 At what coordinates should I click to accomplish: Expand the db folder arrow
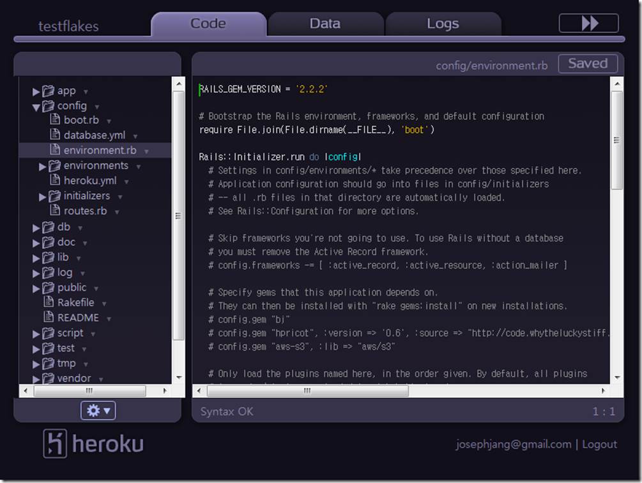36,228
